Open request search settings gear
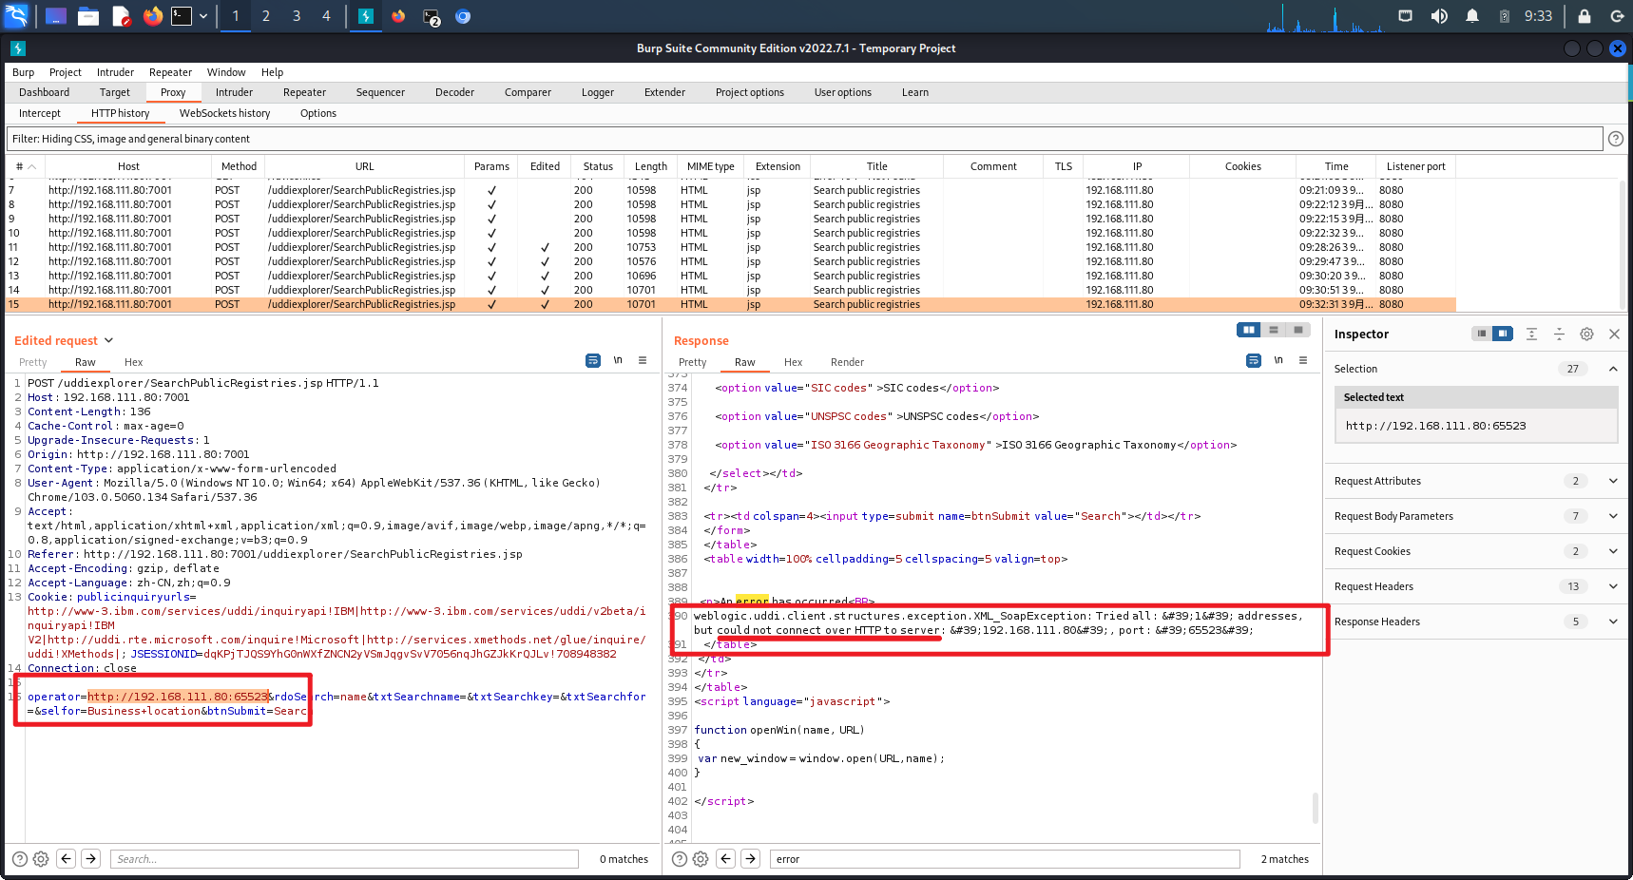This screenshot has height=880, width=1633. (41, 858)
